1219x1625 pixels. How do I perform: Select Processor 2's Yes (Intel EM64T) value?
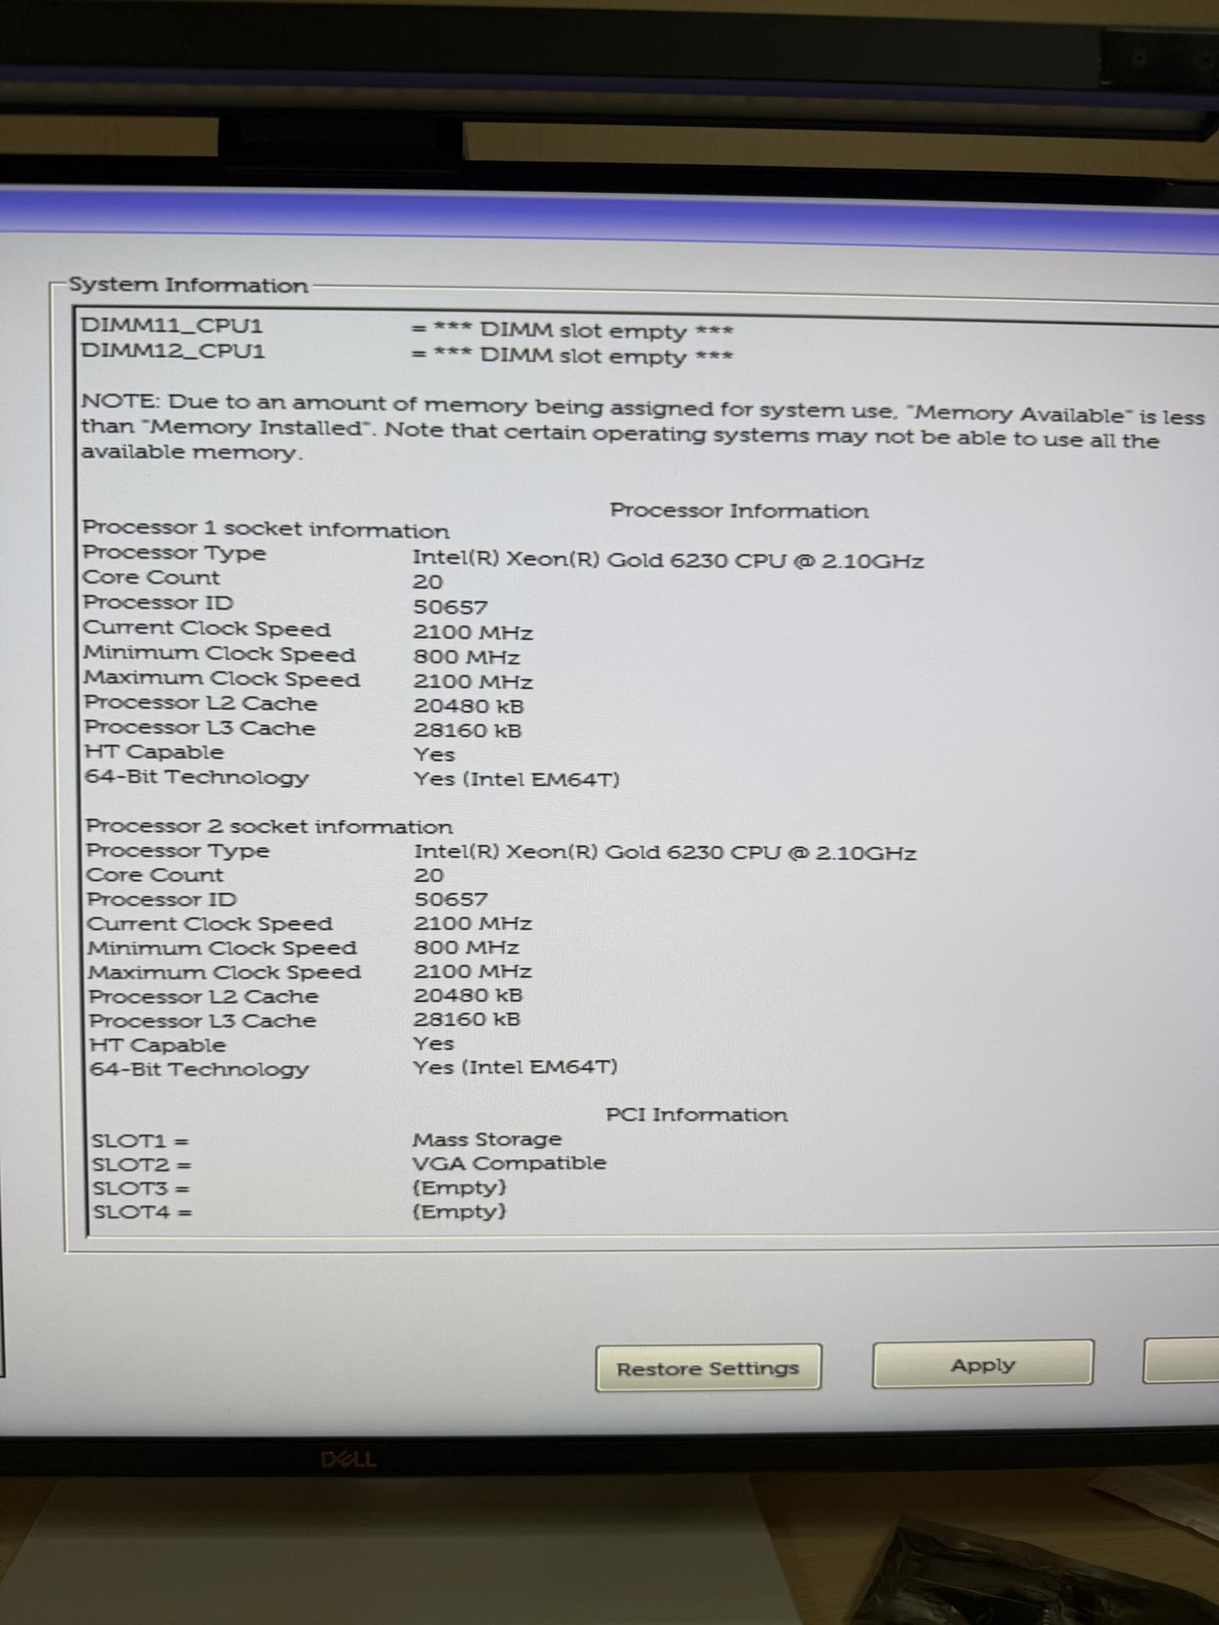(516, 1067)
